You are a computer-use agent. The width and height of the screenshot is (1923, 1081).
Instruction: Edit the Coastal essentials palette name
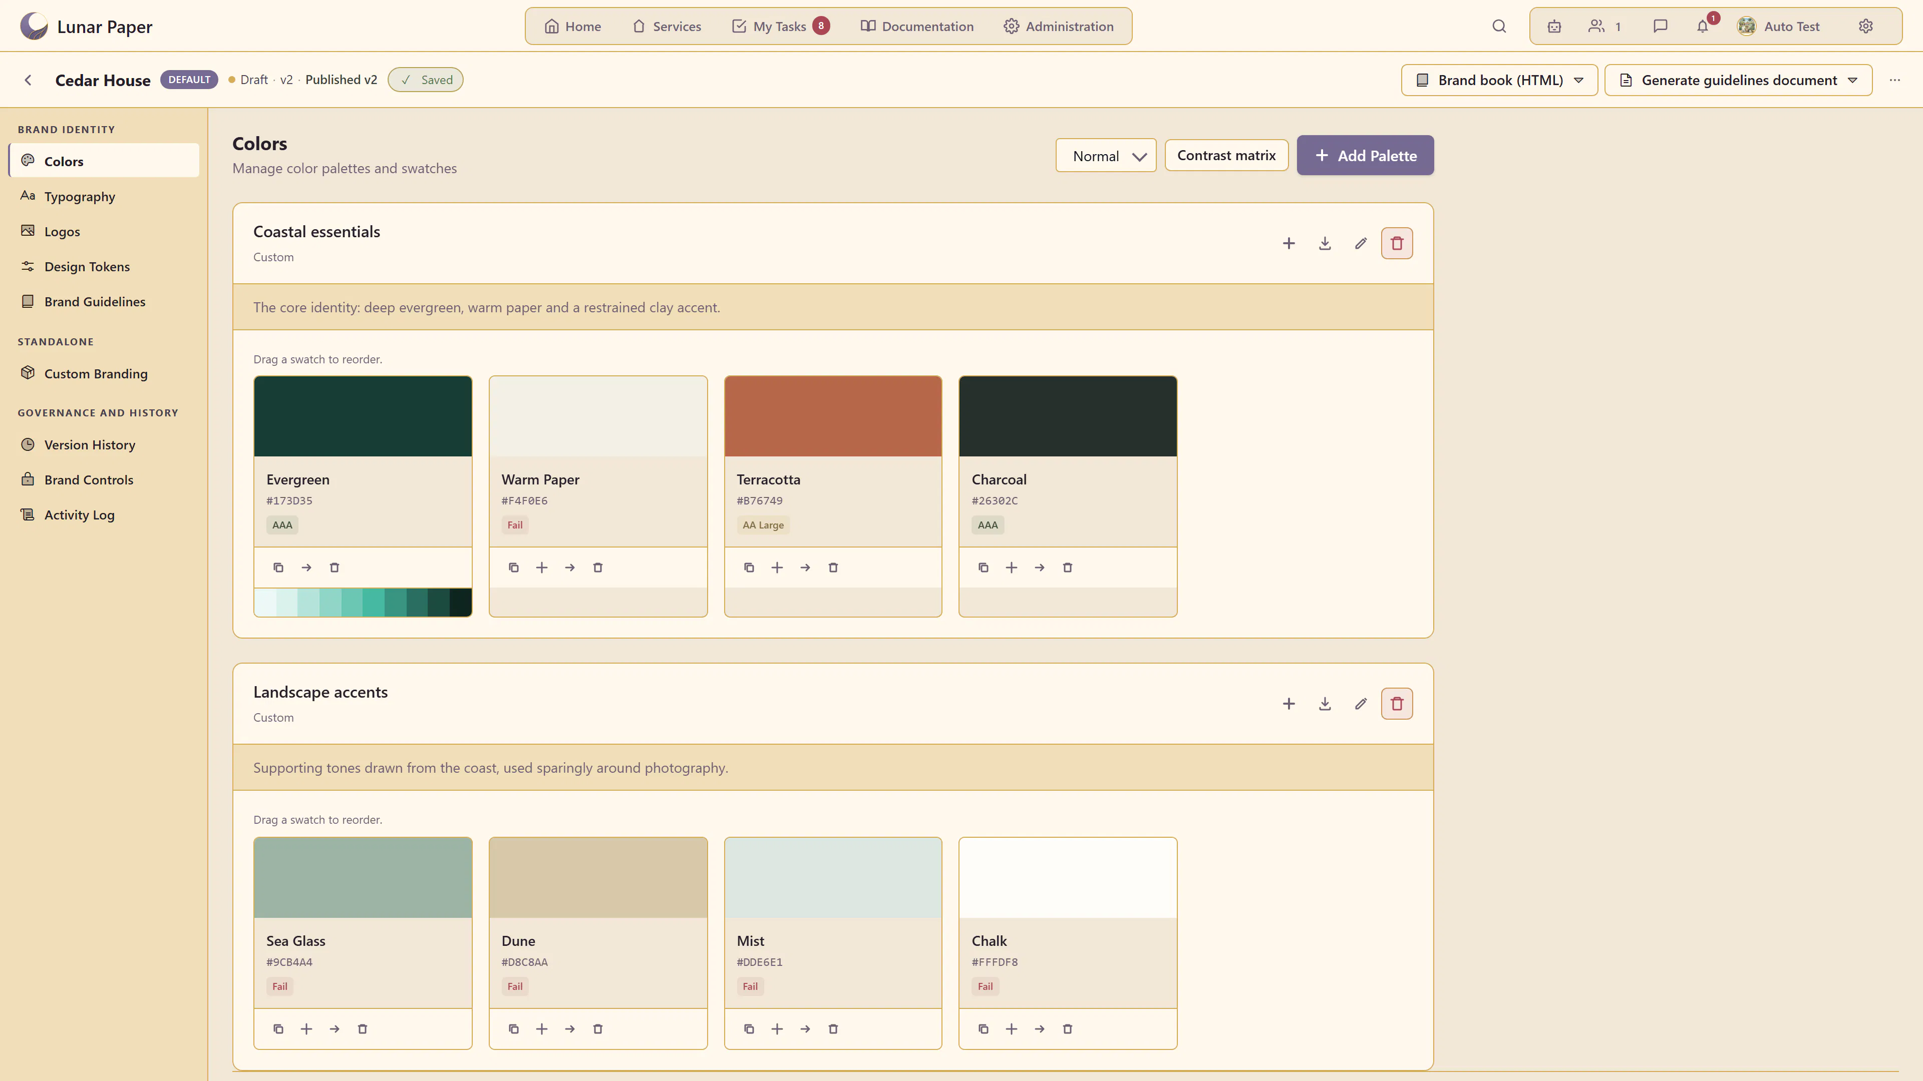tap(1361, 243)
